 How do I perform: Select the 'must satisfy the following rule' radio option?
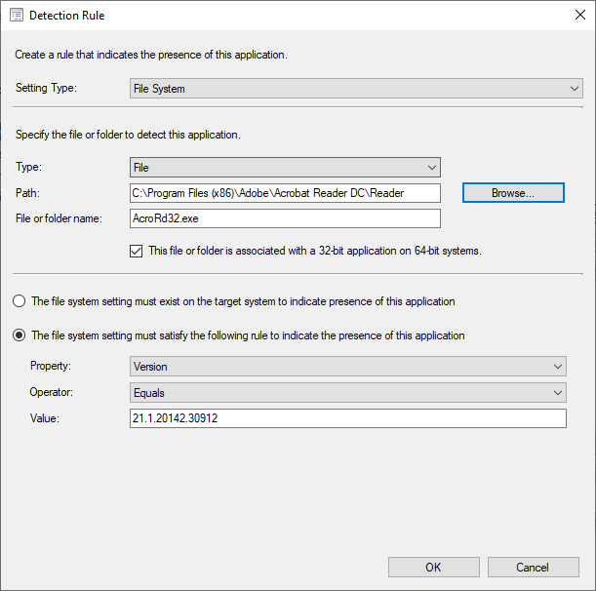(x=20, y=335)
